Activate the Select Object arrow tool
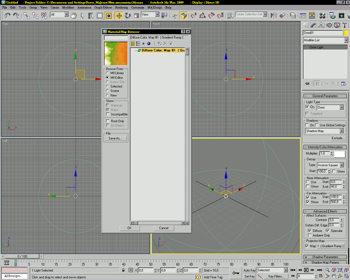 coord(82,16)
